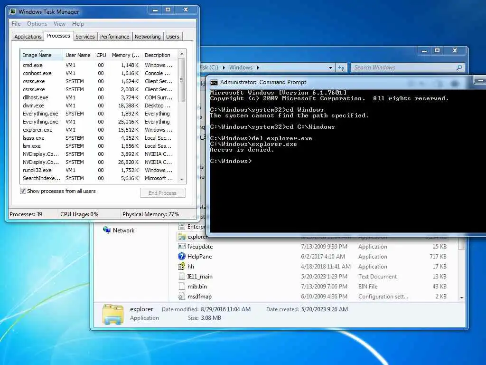
Task: Expand the arrow before Windows in address bar
Action: [224, 67]
